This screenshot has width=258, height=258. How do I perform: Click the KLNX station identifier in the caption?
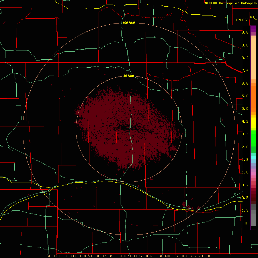(x=165, y=256)
